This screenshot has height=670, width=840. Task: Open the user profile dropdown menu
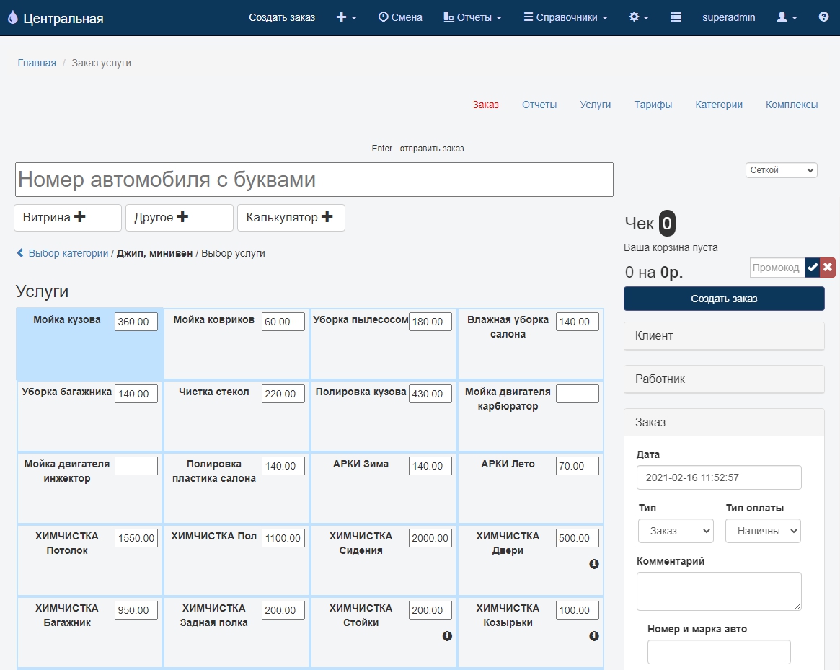[x=787, y=17]
